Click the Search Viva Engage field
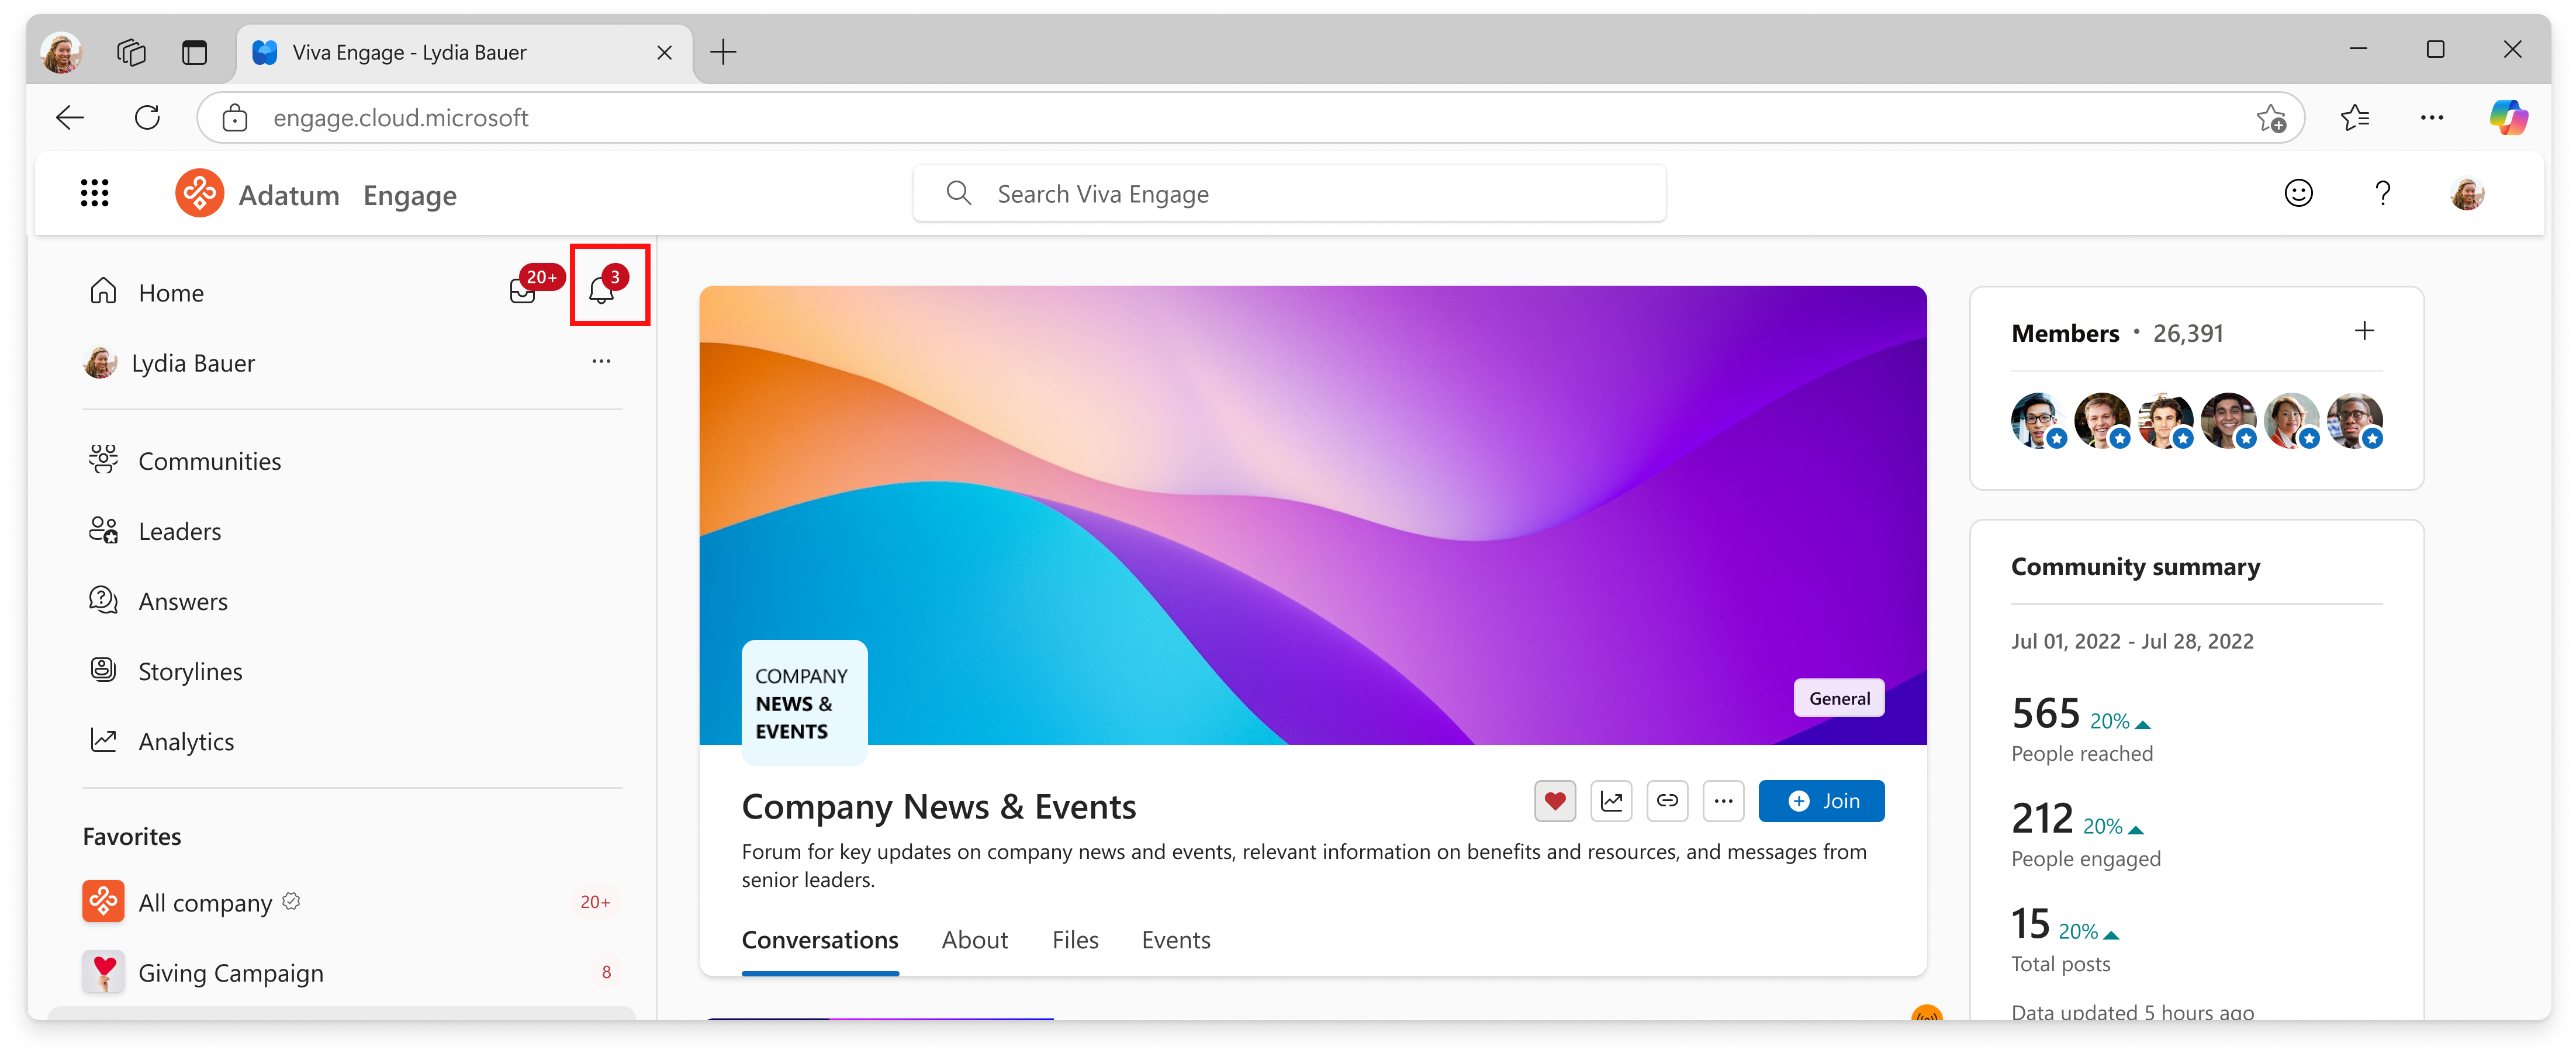The height and width of the screenshot is (1057, 2576). 1290,193
